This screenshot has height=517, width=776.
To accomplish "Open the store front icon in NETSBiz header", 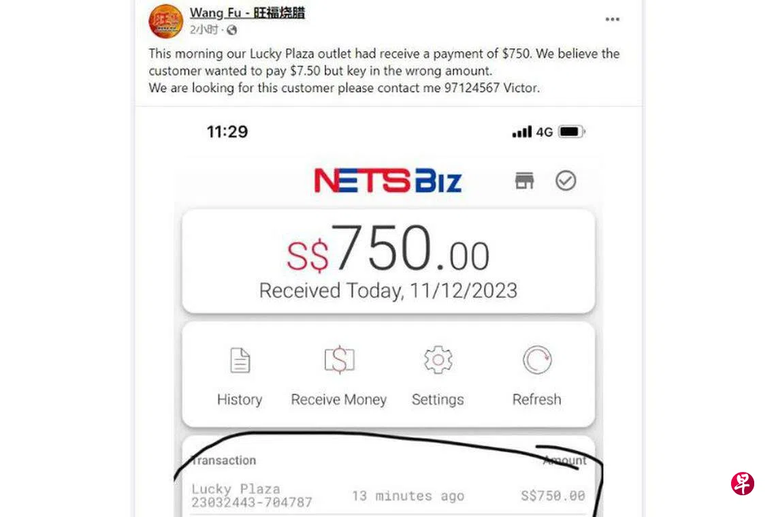I will (x=524, y=181).
